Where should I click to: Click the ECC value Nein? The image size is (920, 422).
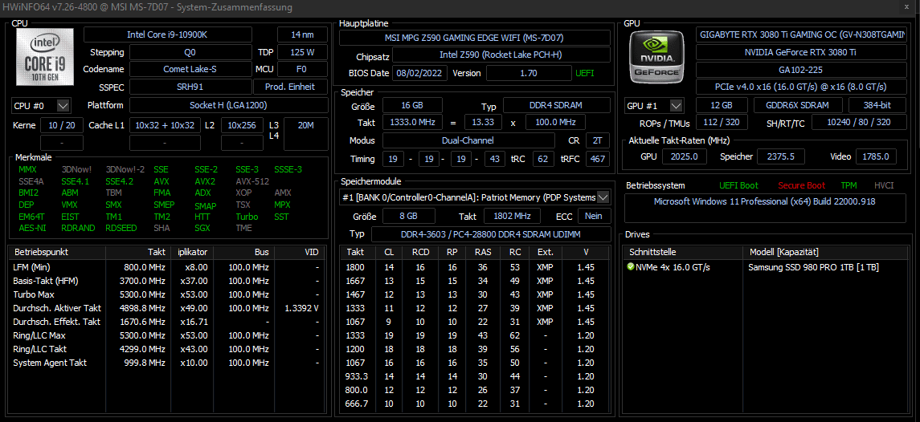click(594, 216)
